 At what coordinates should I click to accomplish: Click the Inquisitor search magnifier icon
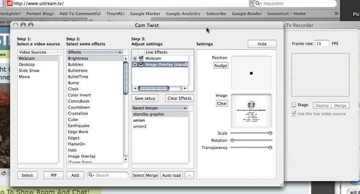(258, 3)
